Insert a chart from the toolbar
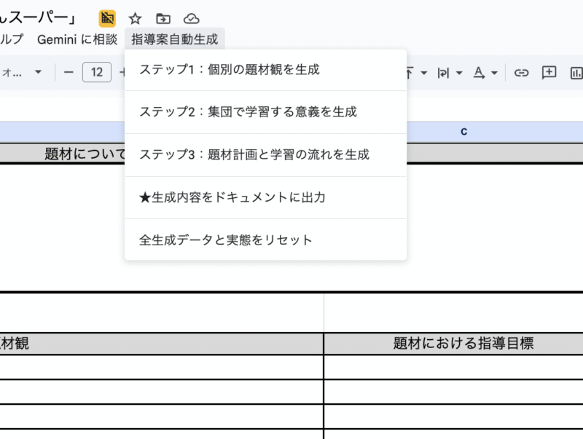The width and height of the screenshot is (583, 439). (576, 73)
